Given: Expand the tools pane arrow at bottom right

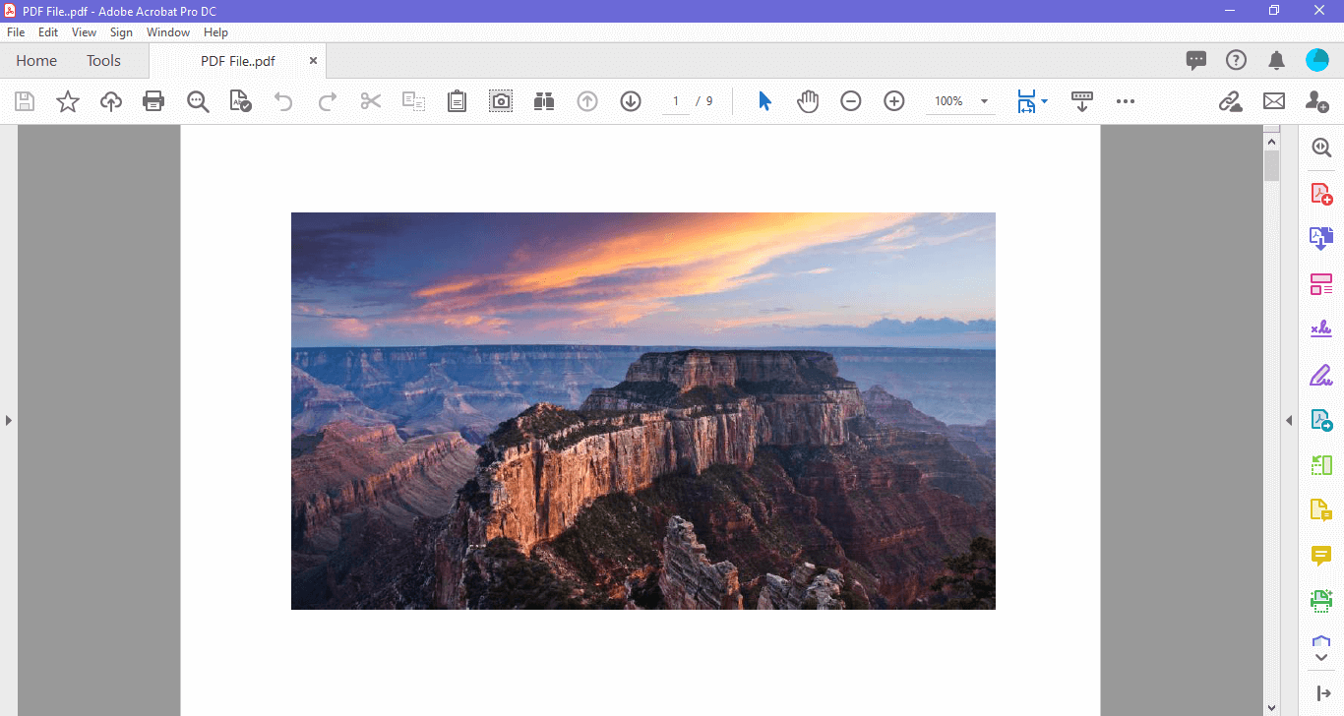Looking at the screenshot, I should point(1323,694).
